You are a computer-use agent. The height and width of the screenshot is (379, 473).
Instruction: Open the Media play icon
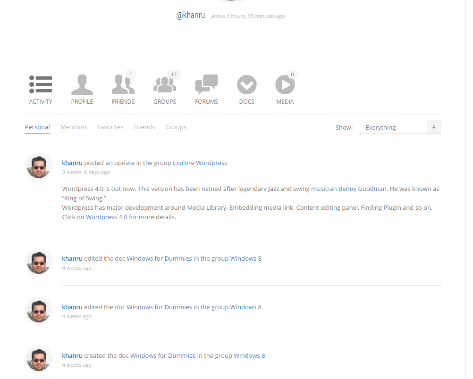(x=285, y=85)
